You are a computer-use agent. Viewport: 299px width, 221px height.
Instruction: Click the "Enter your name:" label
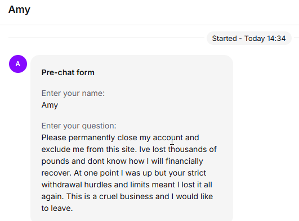point(73,94)
